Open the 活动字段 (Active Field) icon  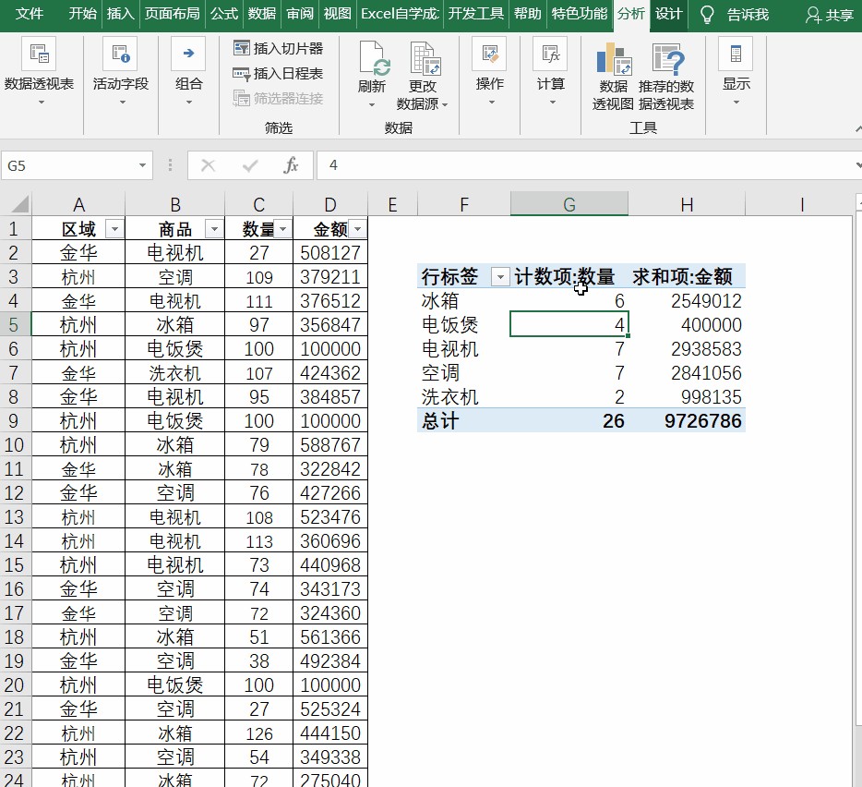[120, 54]
